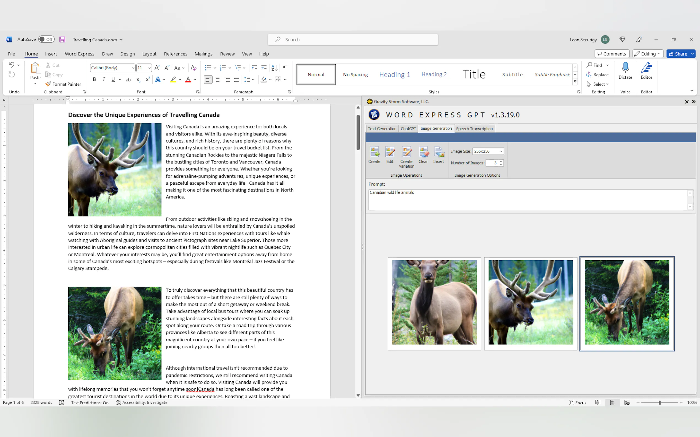This screenshot has width=700, height=437.
Task: Toggle italic formatting
Action: click(x=104, y=80)
